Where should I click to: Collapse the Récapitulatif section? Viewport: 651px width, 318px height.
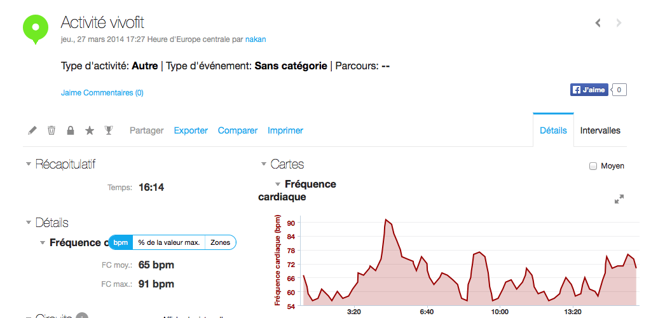(29, 164)
